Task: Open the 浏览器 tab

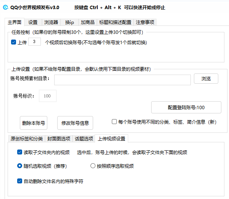Action: [x=51, y=22]
